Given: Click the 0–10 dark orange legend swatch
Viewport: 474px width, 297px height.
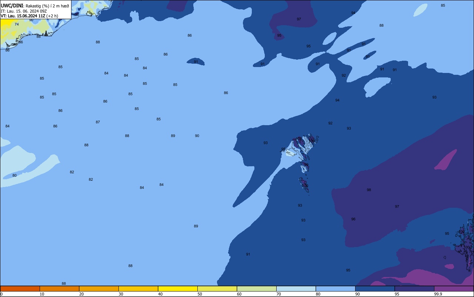Looking at the screenshot, I should [x=20, y=288].
